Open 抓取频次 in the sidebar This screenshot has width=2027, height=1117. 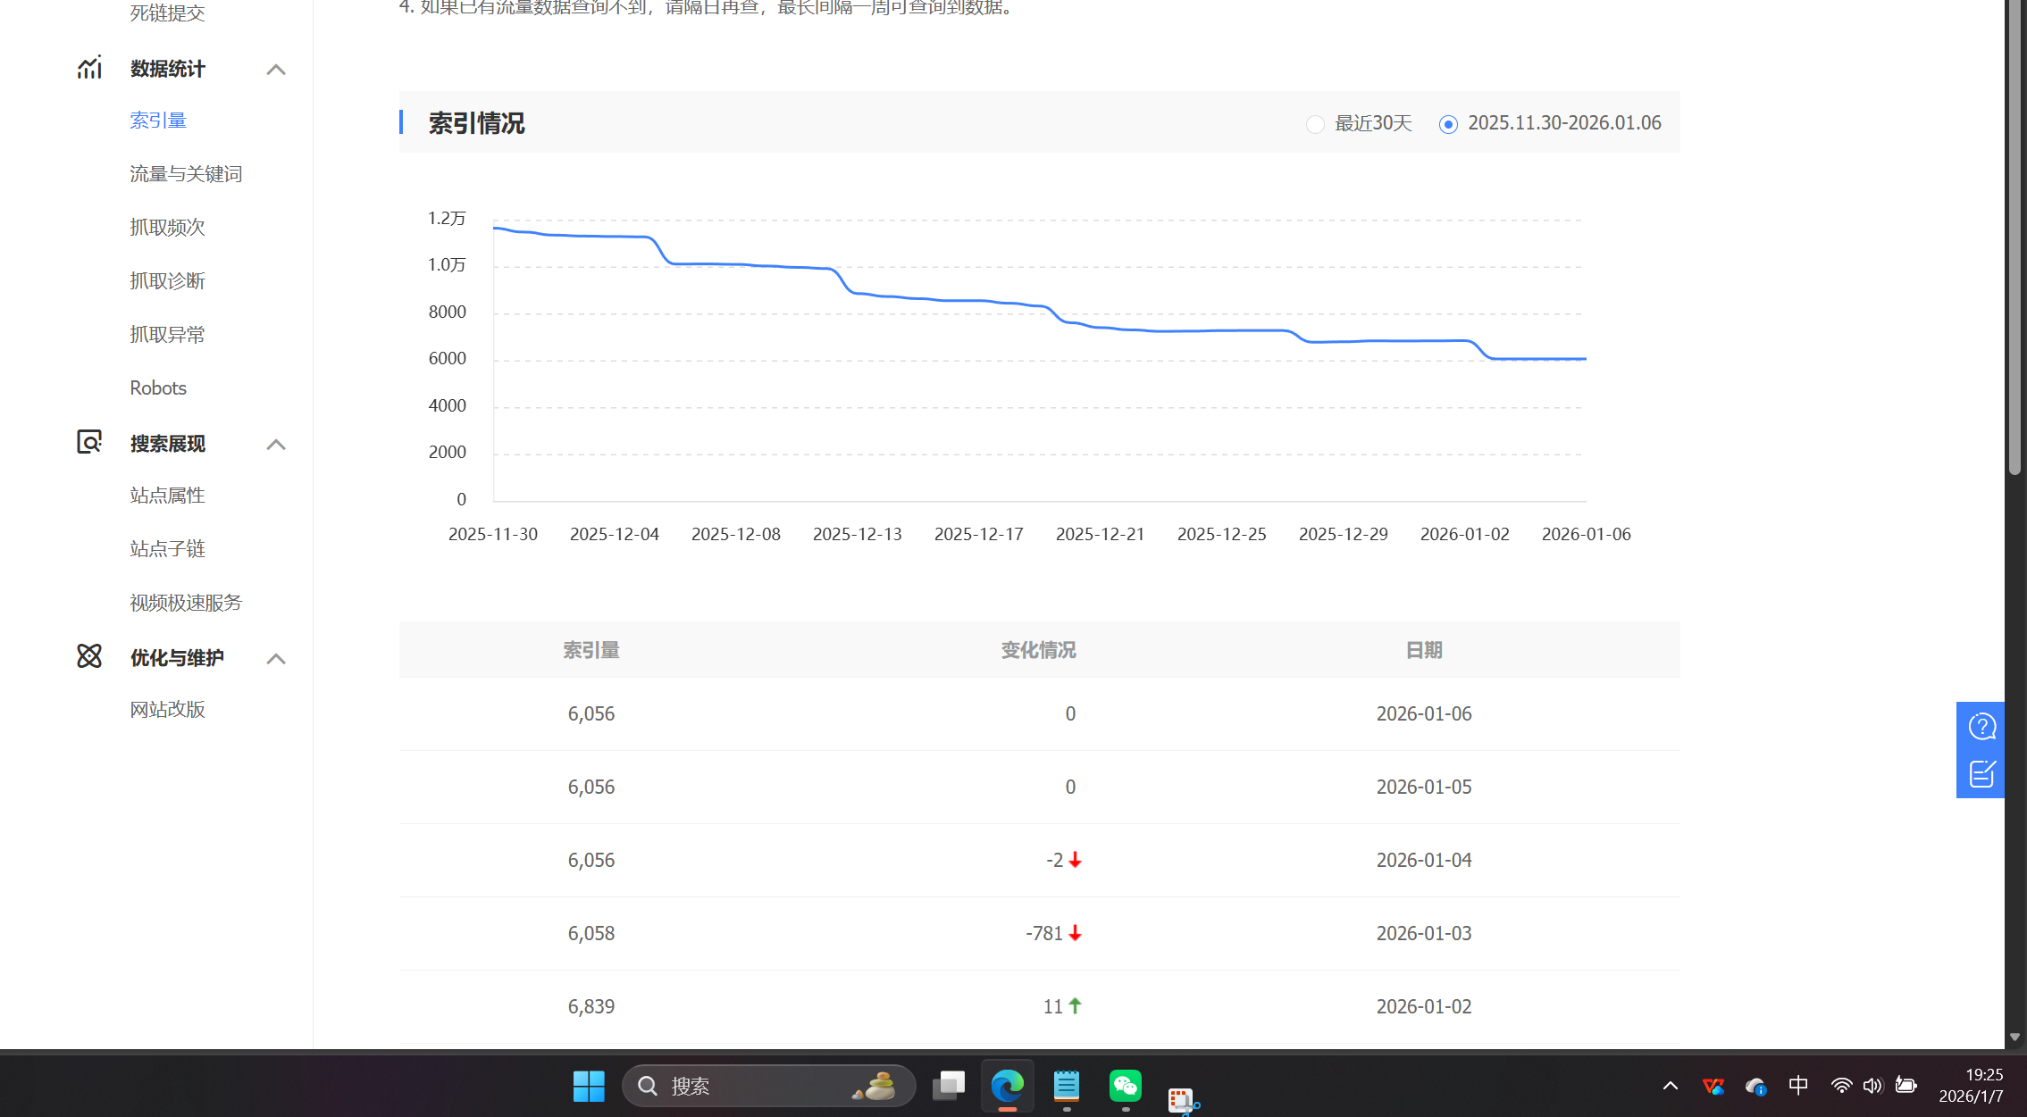click(167, 228)
